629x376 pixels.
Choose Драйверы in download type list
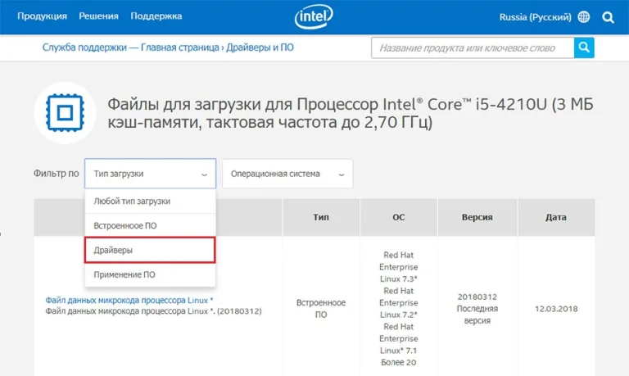coord(150,250)
